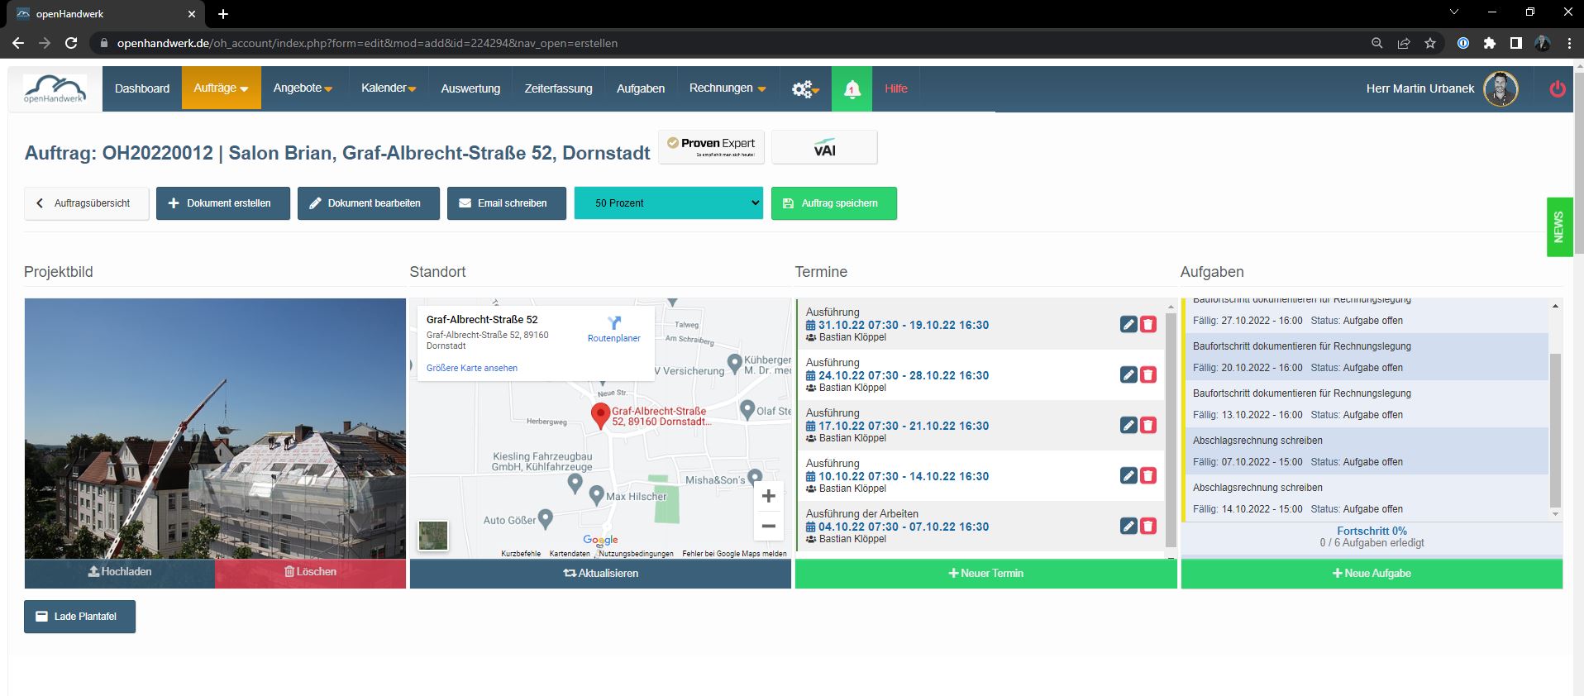Go to the Zeiterfassung page

(558, 88)
